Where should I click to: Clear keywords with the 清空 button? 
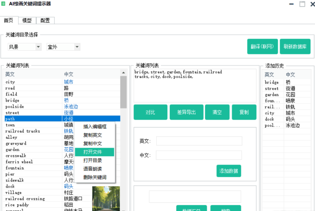(x=217, y=112)
